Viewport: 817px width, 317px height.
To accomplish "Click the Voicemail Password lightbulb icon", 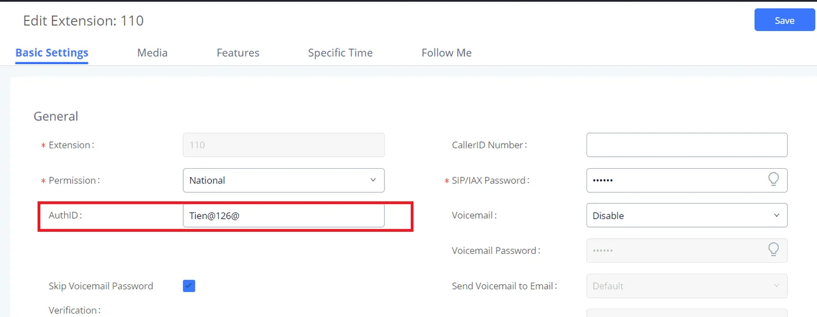I will (x=773, y=250).
